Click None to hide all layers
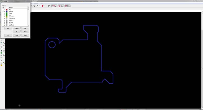This screenshot has height=110, width=203. tap(25, 31)
